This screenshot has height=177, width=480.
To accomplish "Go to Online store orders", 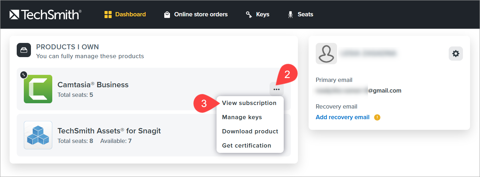I will pyautogui.click(x=196, y=15).
